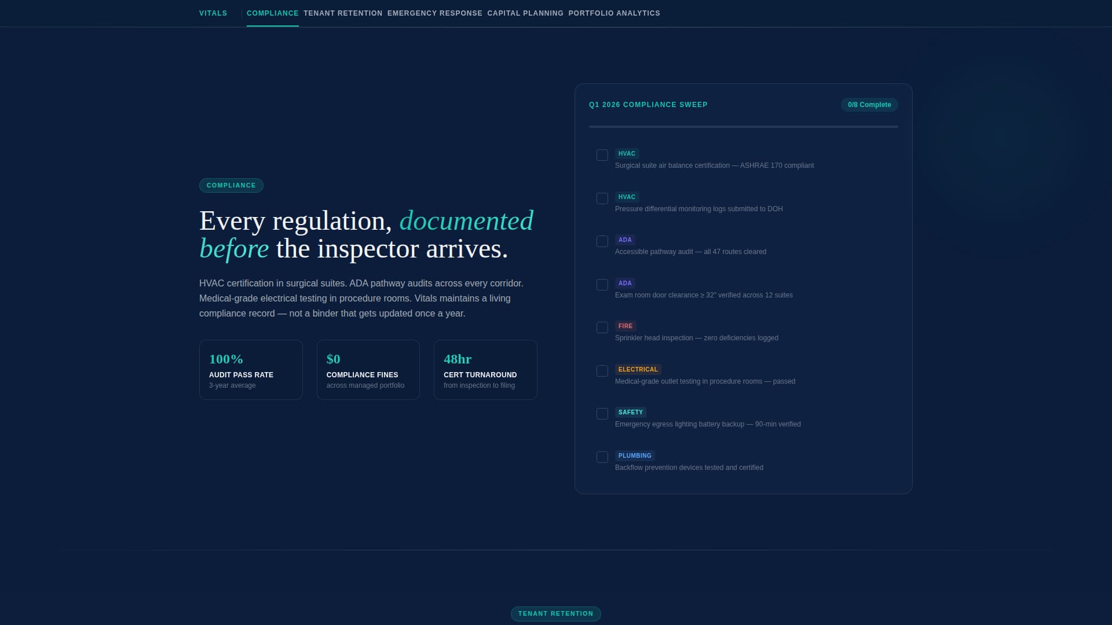Open the Vitals logo link
Screen dimensions: 1112x625
[213, 13]
